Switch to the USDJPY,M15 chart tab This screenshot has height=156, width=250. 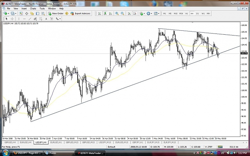point(105,142)
